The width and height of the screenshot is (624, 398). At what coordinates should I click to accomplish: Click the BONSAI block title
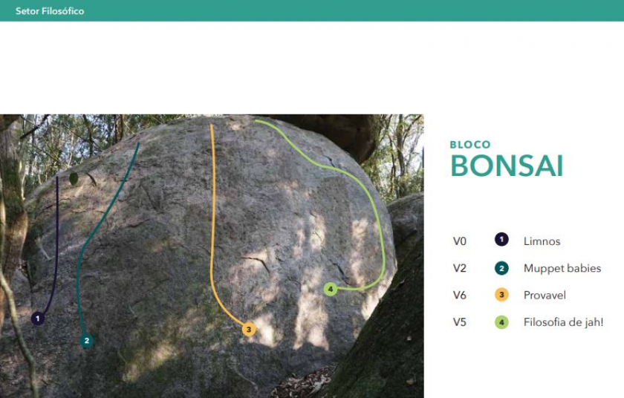[507, 166]
